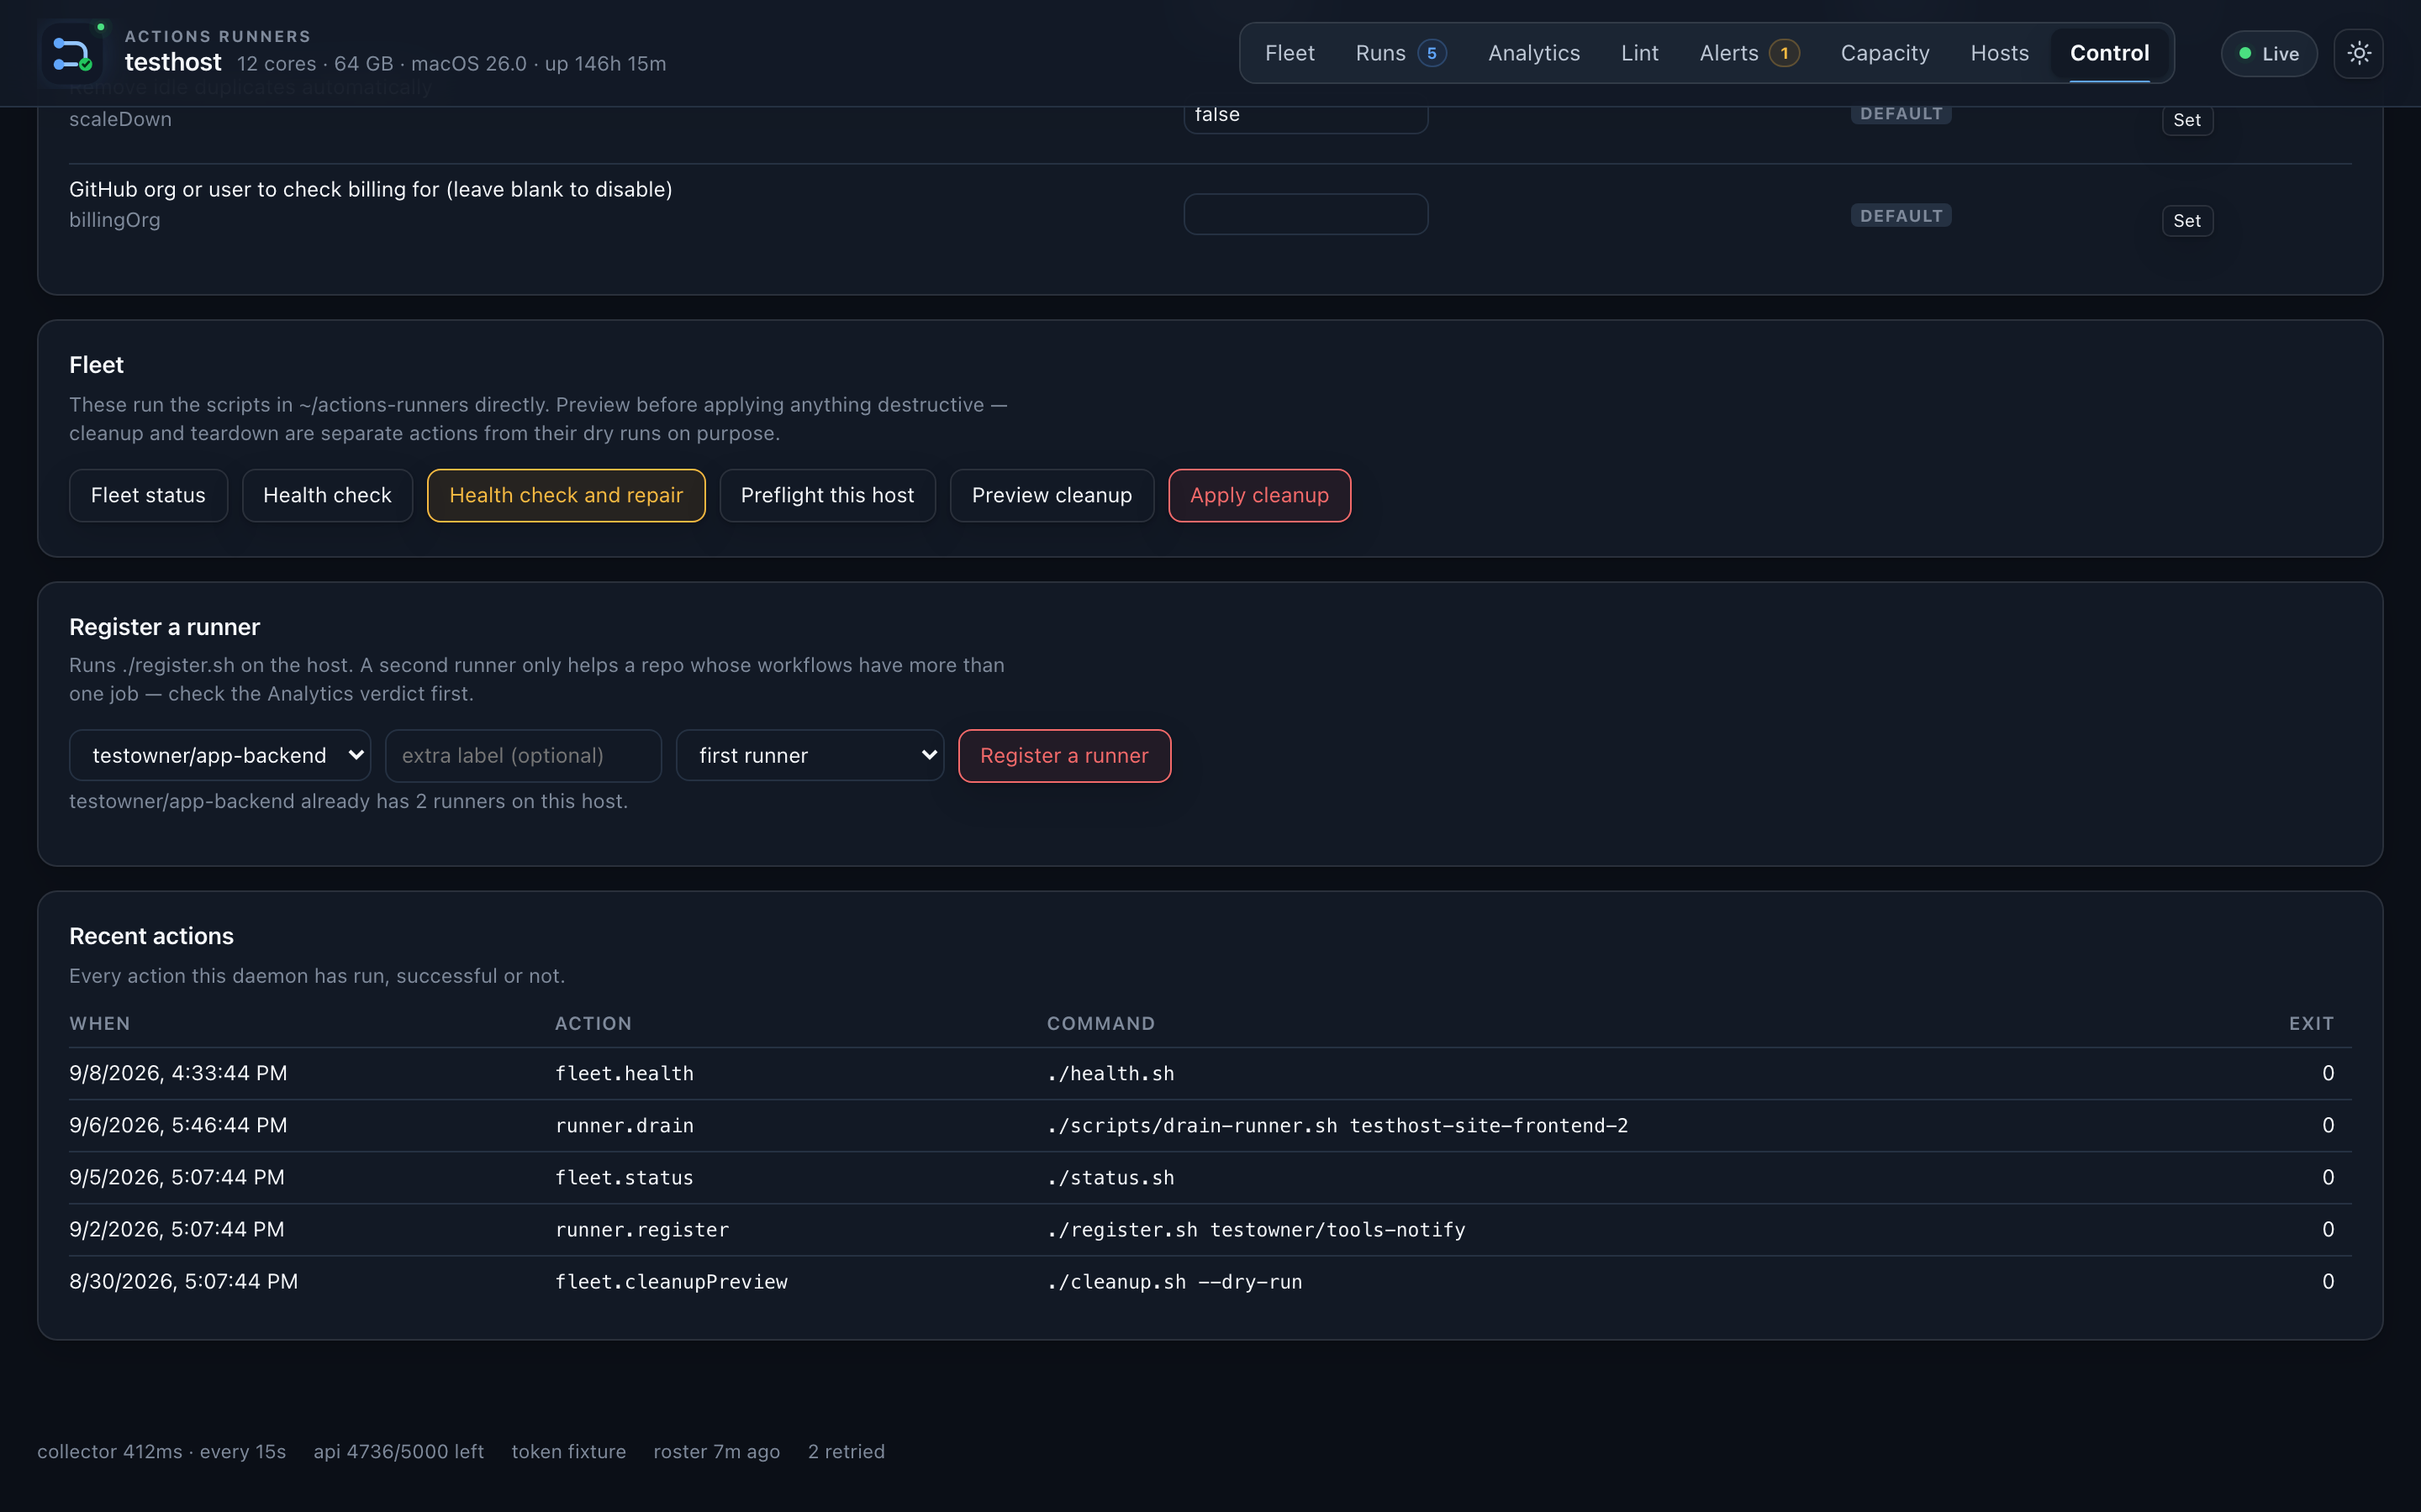
Task: Toggle the light/dark theme sun icon
Action: (x=2358, y=53)
